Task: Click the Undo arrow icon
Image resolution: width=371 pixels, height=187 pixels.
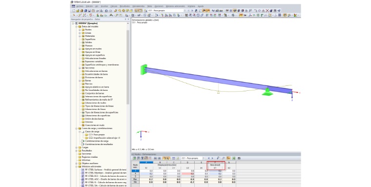Action: [106, 11]
